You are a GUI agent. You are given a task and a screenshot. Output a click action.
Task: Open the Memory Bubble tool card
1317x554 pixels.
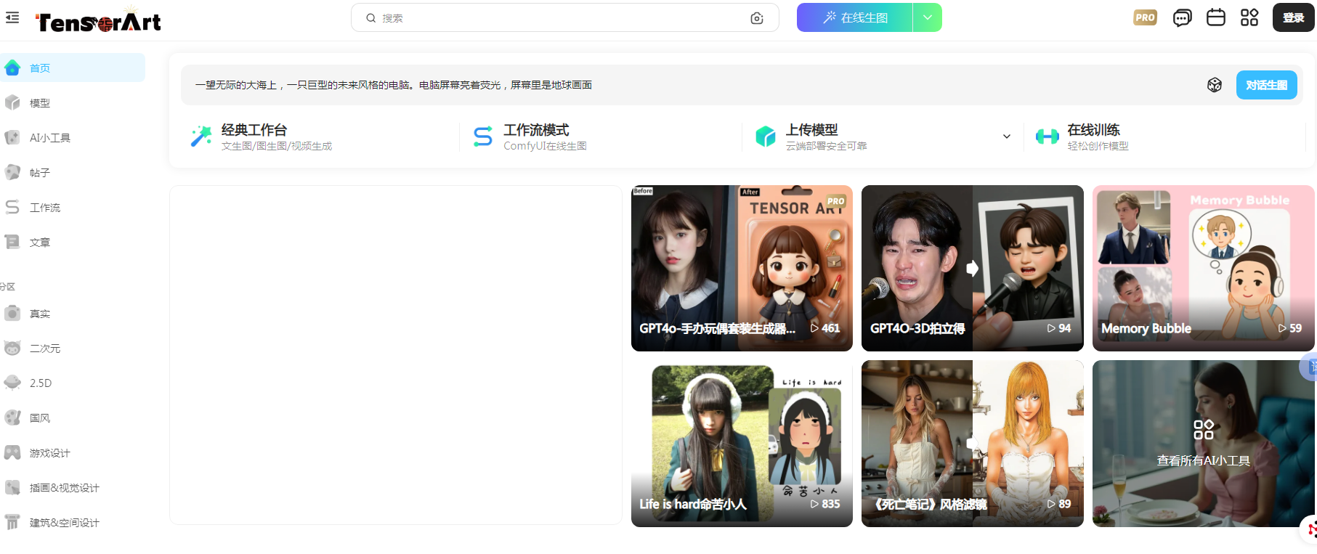pyautogui.click(x=1203, y=268)
